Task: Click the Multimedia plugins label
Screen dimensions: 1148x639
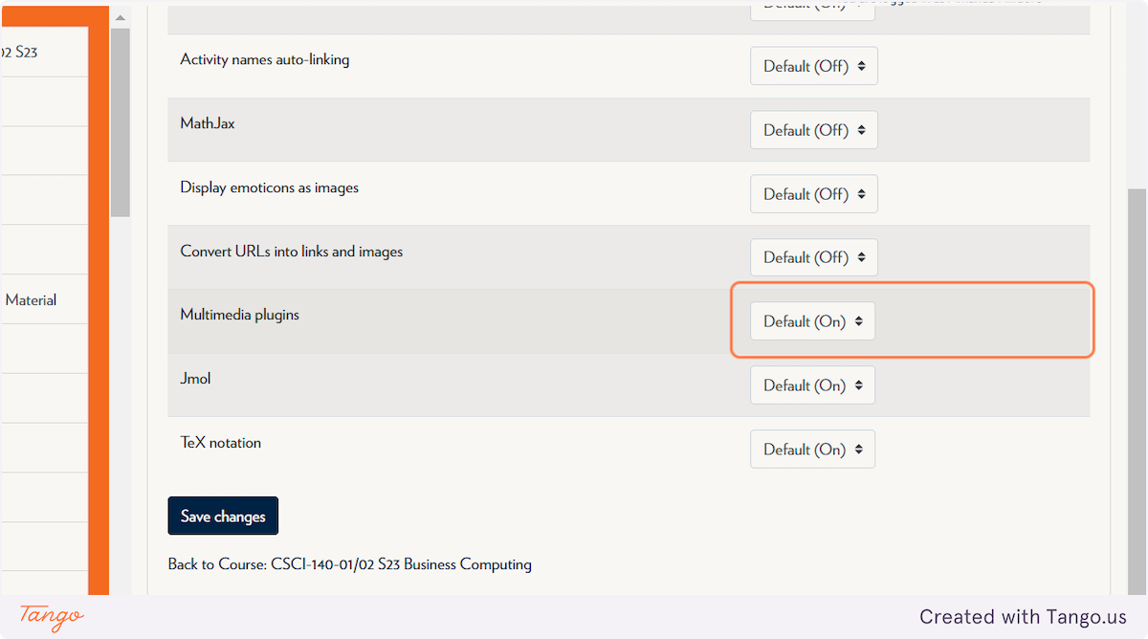Action: point(240,315)
